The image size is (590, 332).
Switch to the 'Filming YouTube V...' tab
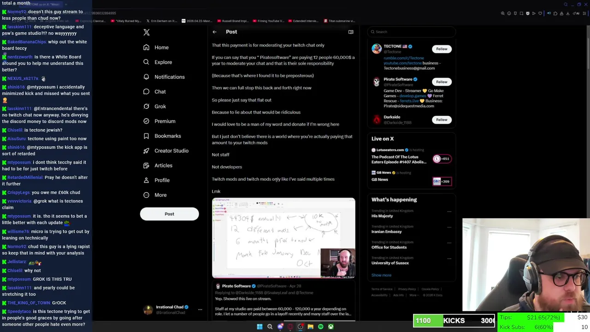coord(268,21)
